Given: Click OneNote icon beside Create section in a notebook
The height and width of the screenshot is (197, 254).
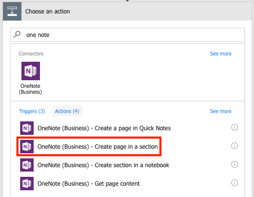Looking at the screenshot, I should pos(27,165).
